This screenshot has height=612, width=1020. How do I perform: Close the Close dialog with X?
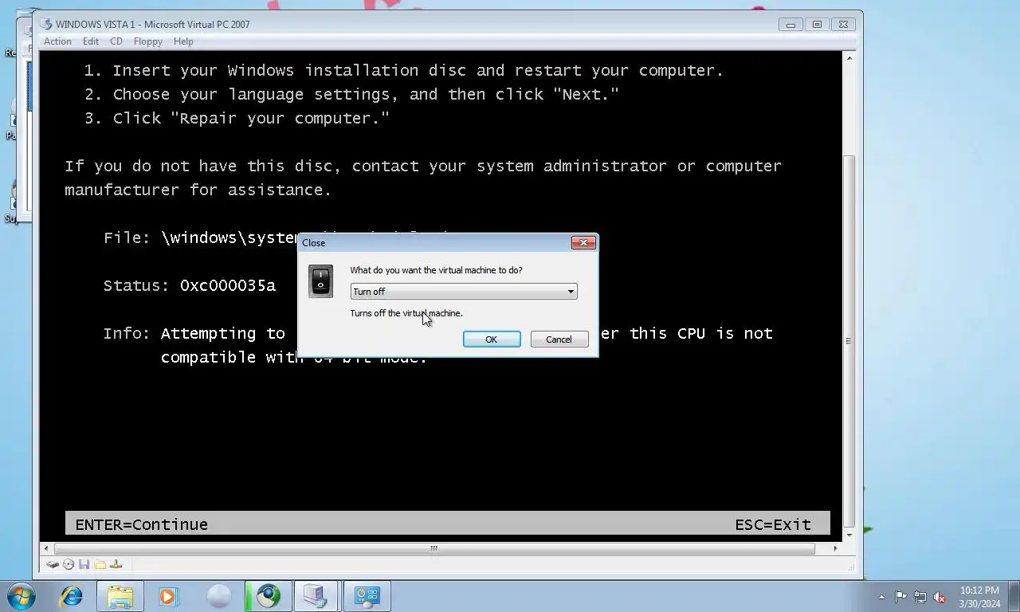(583, 242)
